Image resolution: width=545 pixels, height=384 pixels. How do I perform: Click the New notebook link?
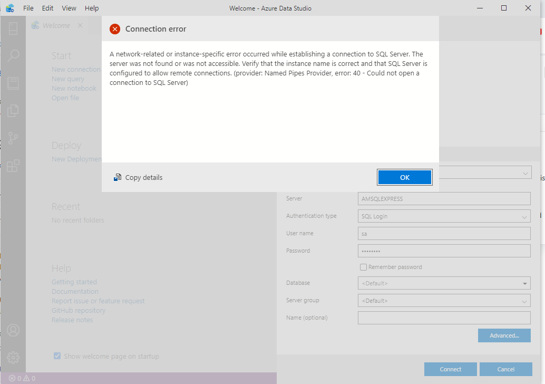pyautogui.click(x=74, y=88)
